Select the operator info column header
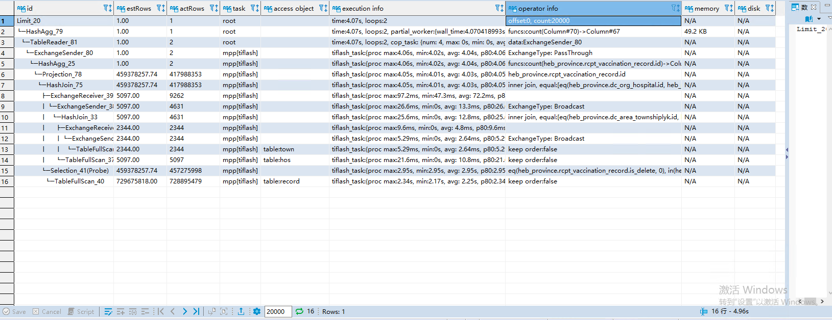832x320 pixels. point(587,8)
